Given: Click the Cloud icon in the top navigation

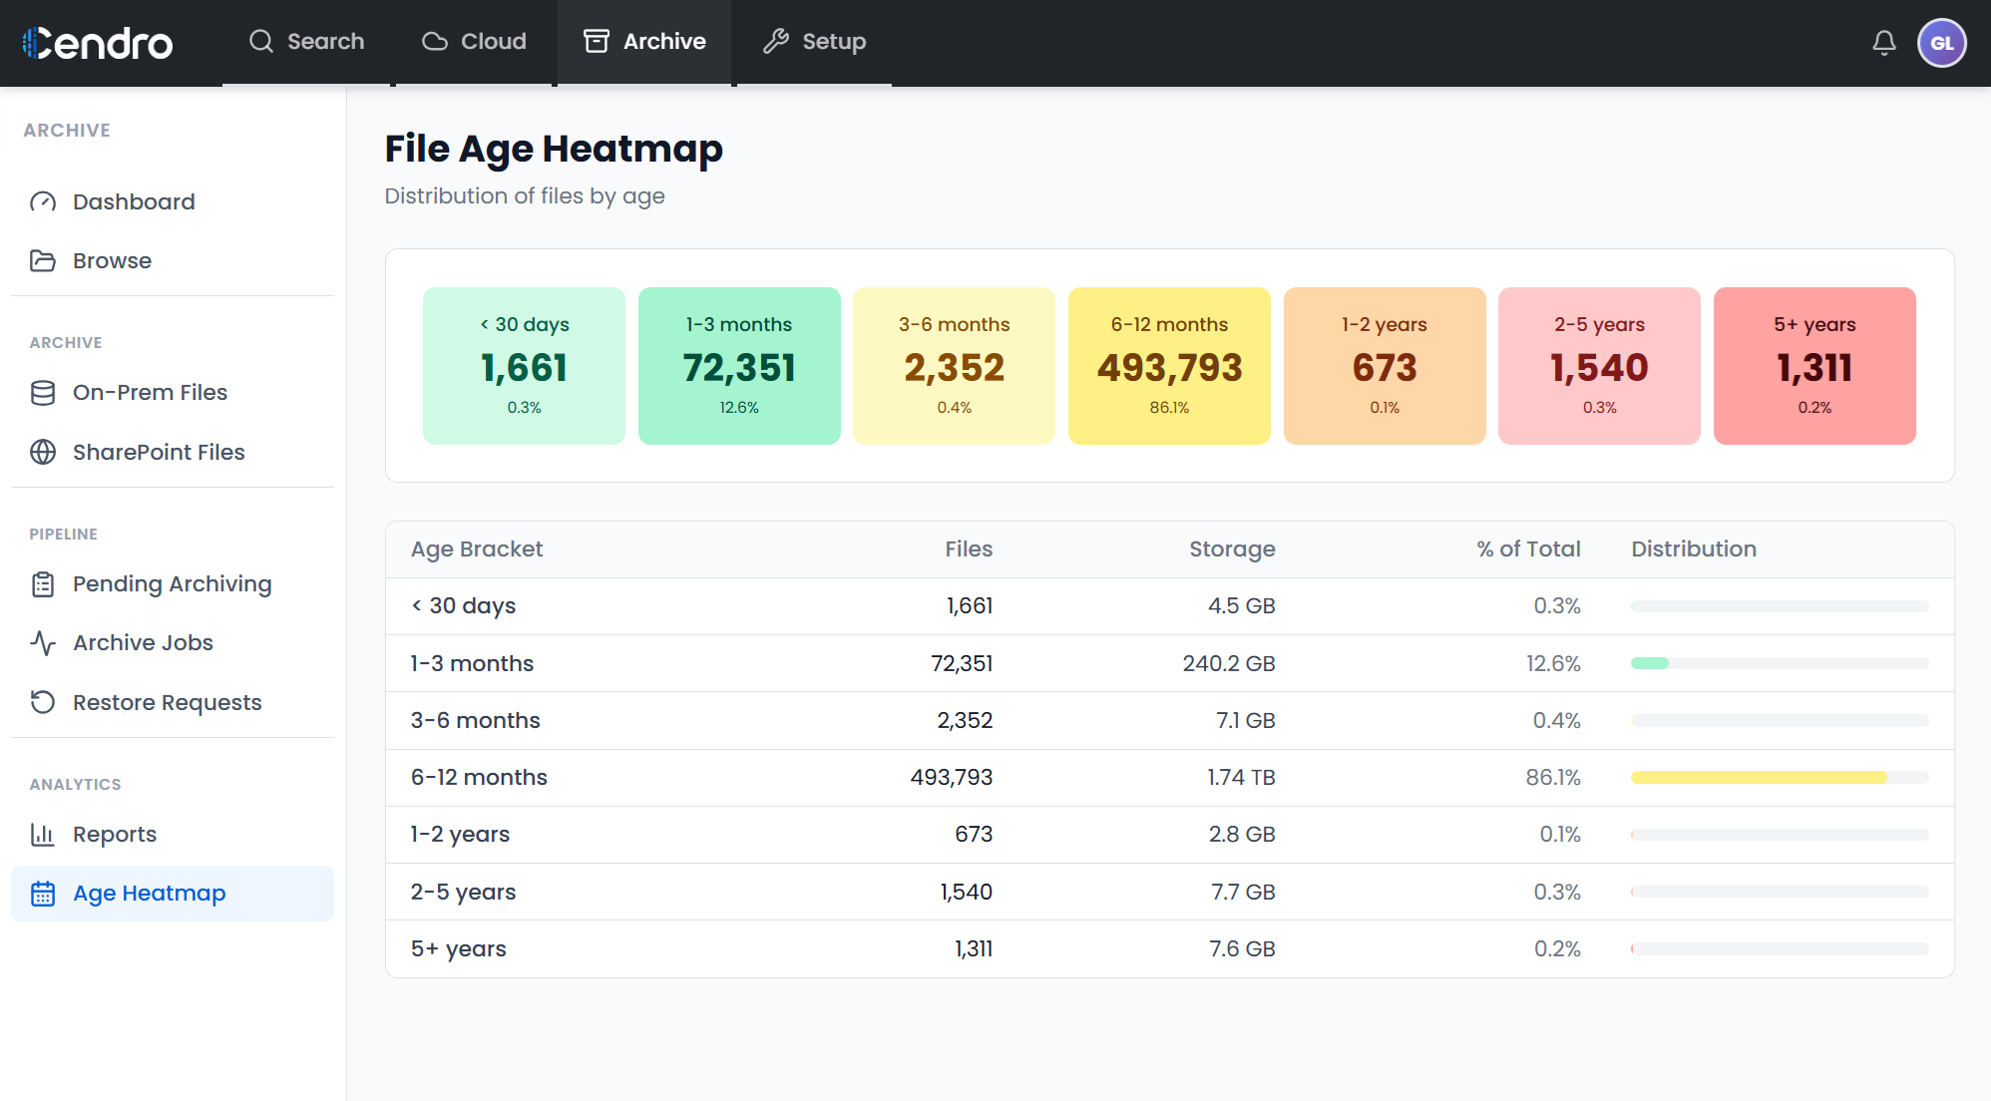Looking at the screenshot, I should point(435,41).
